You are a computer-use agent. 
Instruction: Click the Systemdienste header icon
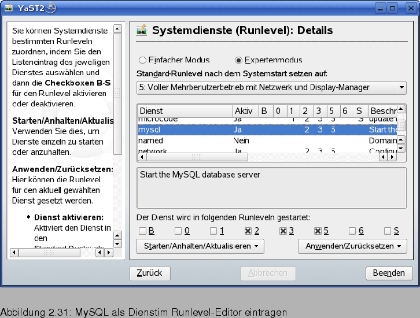point(142,30)
